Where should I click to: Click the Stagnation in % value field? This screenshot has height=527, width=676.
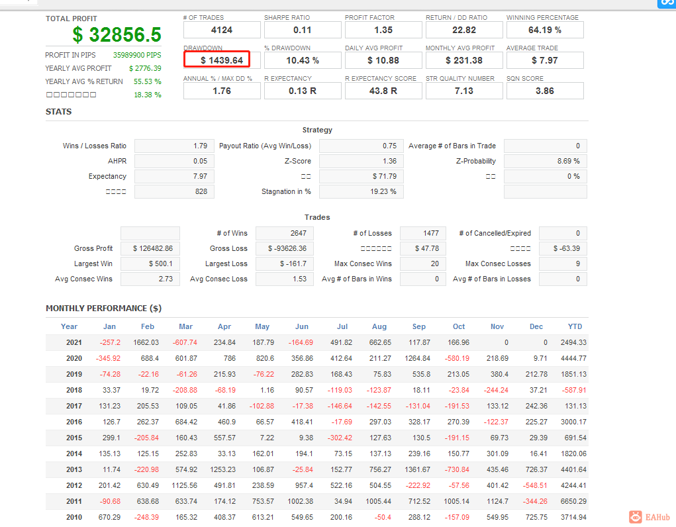(361, 191)
